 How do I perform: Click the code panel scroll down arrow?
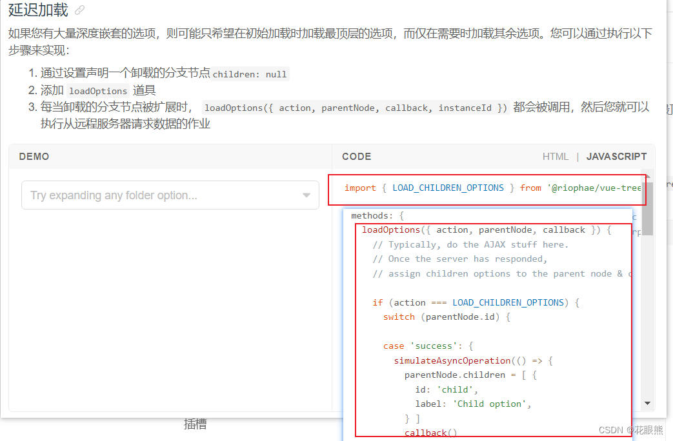pyautogui.click(x=647, y=403)
